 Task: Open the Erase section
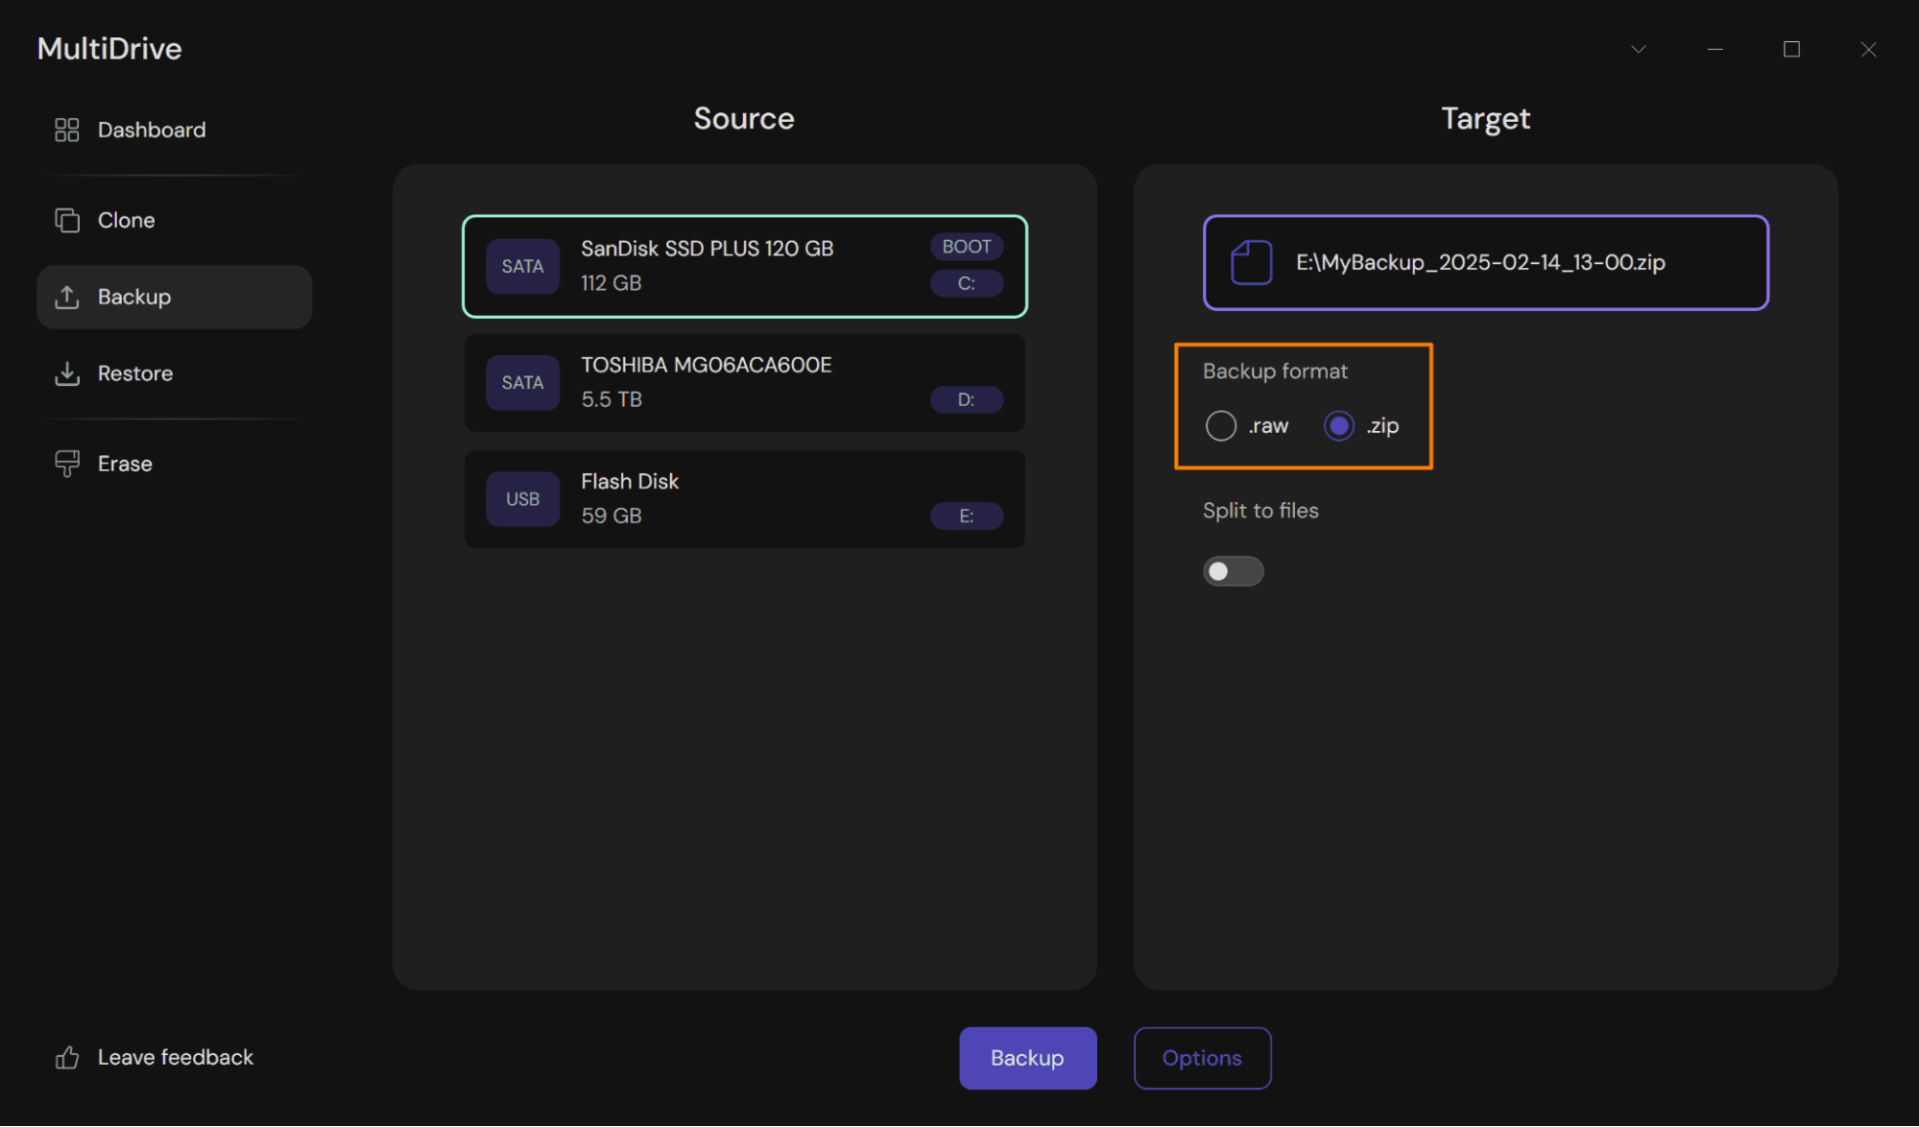(125, 464)
